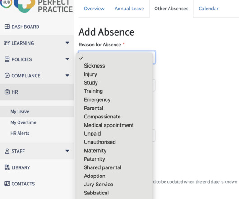Click the Learning graduation cap icon
Image resolution: width=239 pixels, height=199 pixels.
pos(7,43)
